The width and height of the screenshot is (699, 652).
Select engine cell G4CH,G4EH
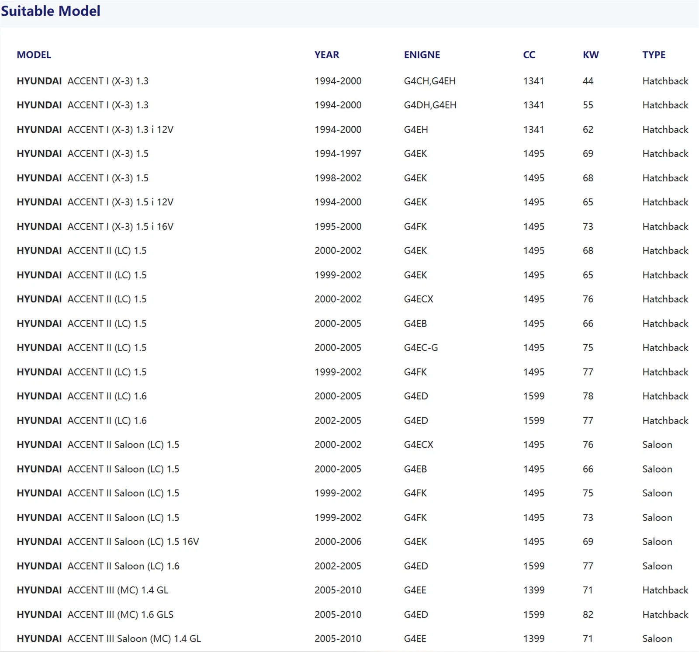(430, 81)
